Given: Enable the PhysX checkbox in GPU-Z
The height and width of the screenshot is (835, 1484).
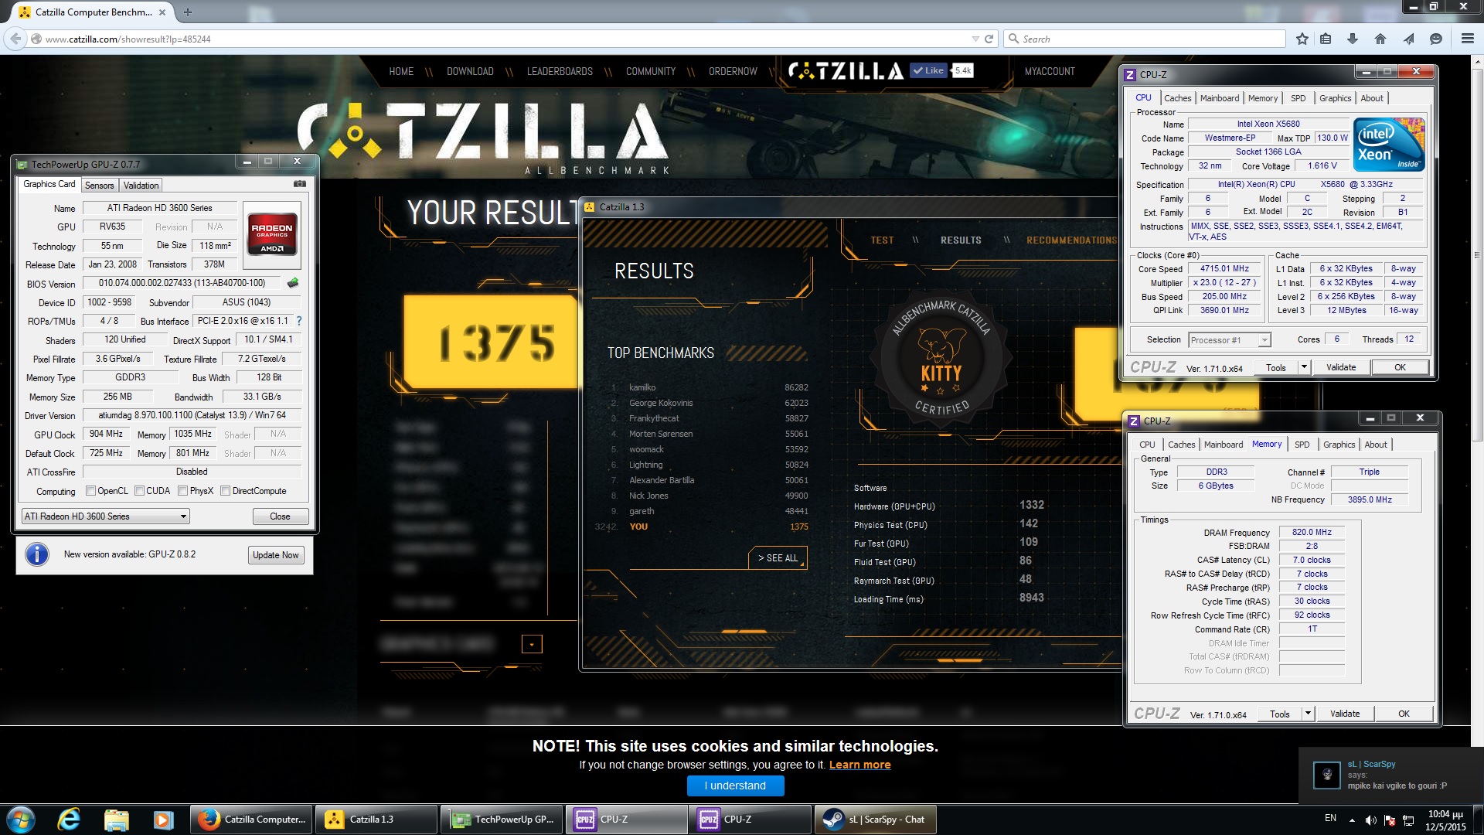Looking at the screenshot, I should pyautogui.click(x=182, y=491).
